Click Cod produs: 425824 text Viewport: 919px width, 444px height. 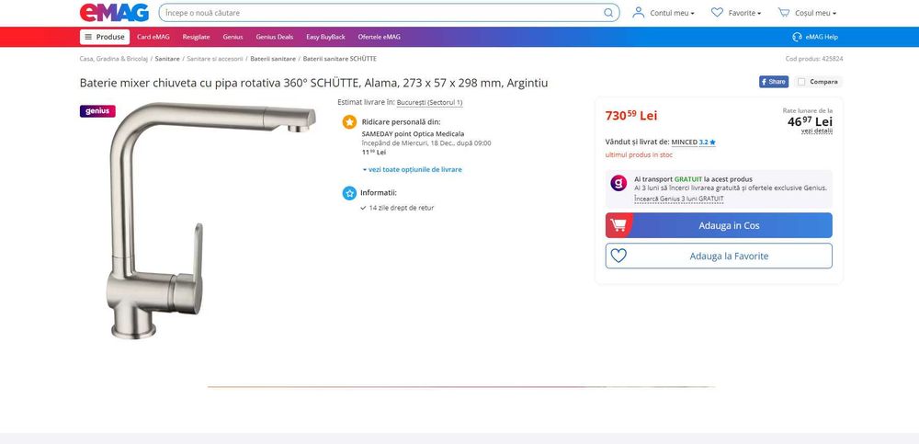(814, 59)
